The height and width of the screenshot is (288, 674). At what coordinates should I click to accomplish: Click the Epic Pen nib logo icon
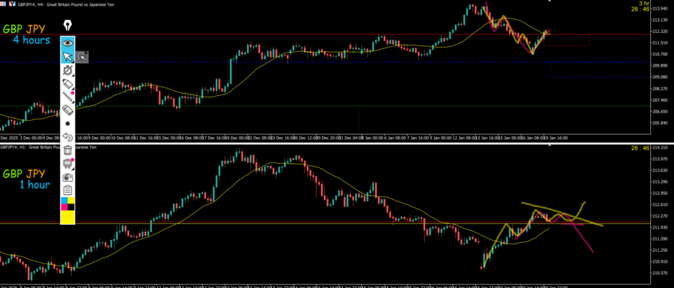click(x=67, y=26)
